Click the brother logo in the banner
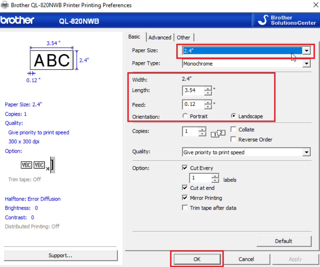This screenshot has width=320, height=267. pos(17,20)
